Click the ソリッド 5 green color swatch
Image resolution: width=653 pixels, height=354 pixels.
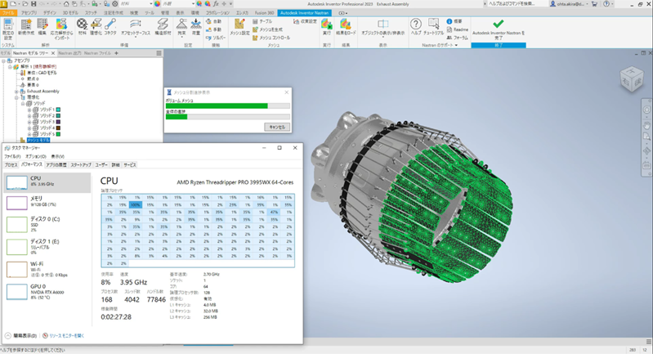coord(59,134)
